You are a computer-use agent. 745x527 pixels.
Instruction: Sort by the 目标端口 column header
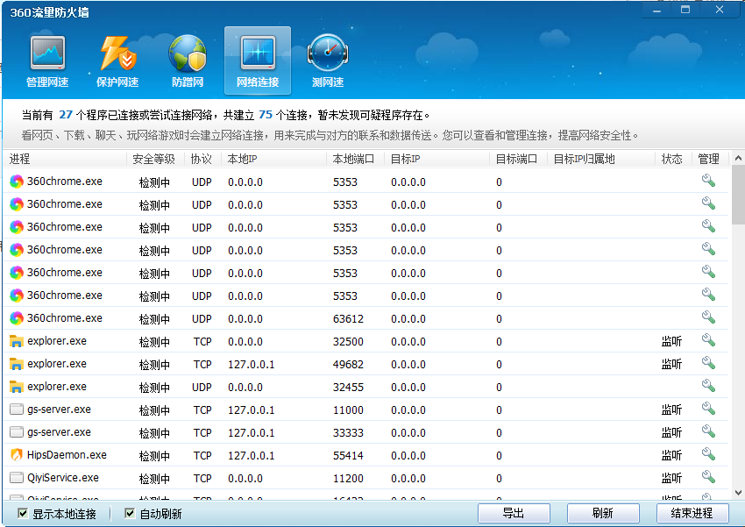point(518,159)
